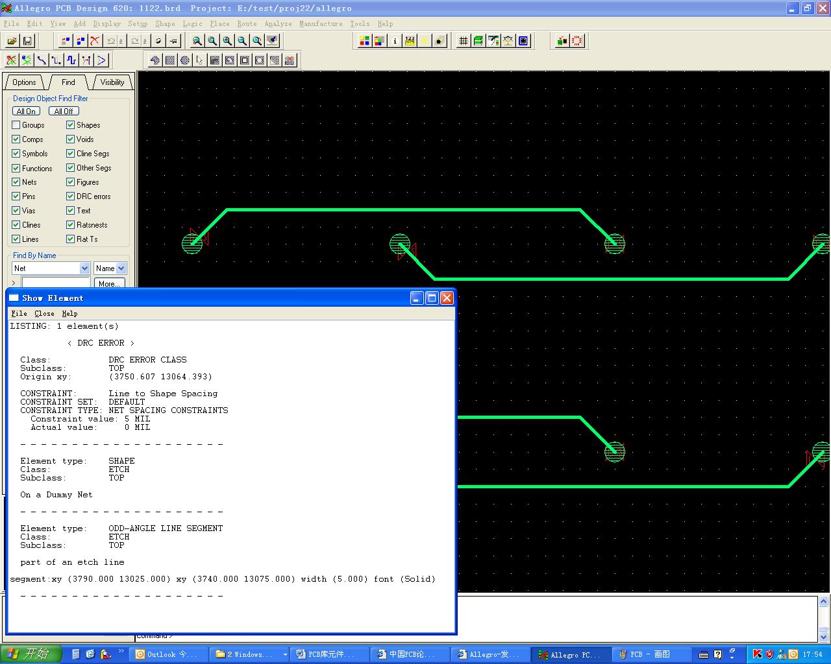Select the Add circular shape tool
Viewport: 831px width, 664px height.
(185, 60)
